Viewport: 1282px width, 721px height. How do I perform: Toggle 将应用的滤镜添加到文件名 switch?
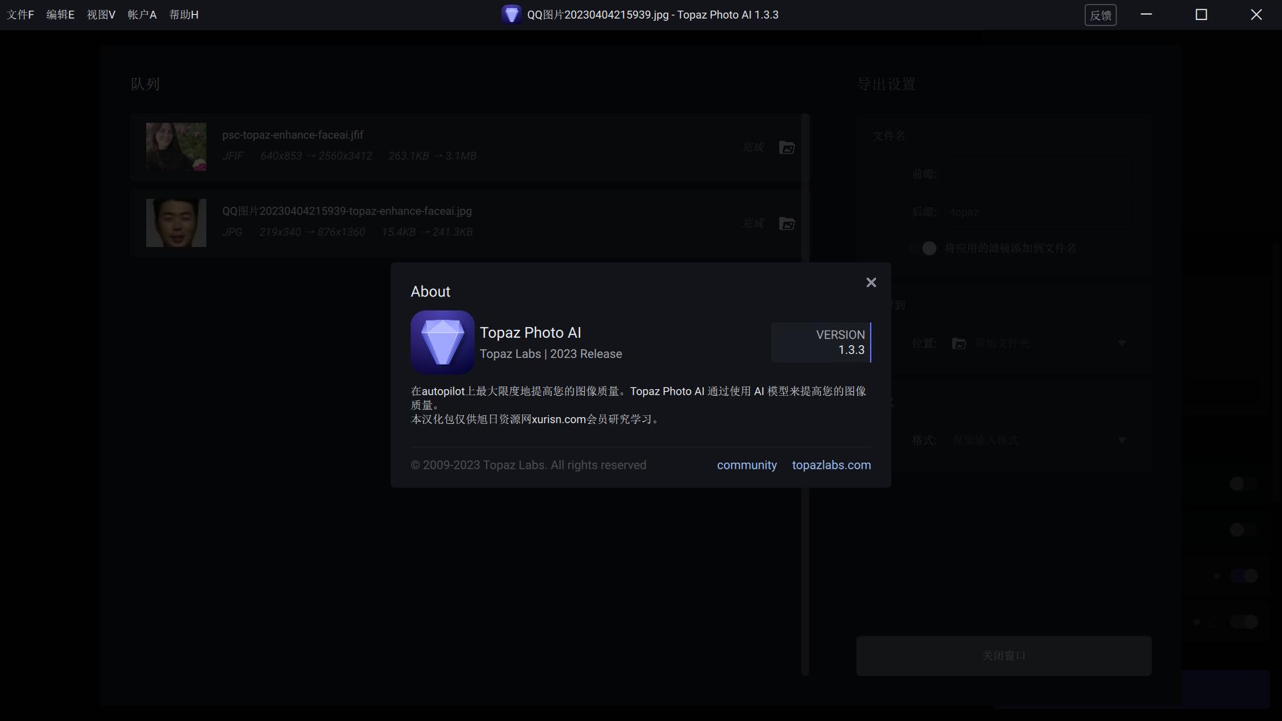(923, 248)
